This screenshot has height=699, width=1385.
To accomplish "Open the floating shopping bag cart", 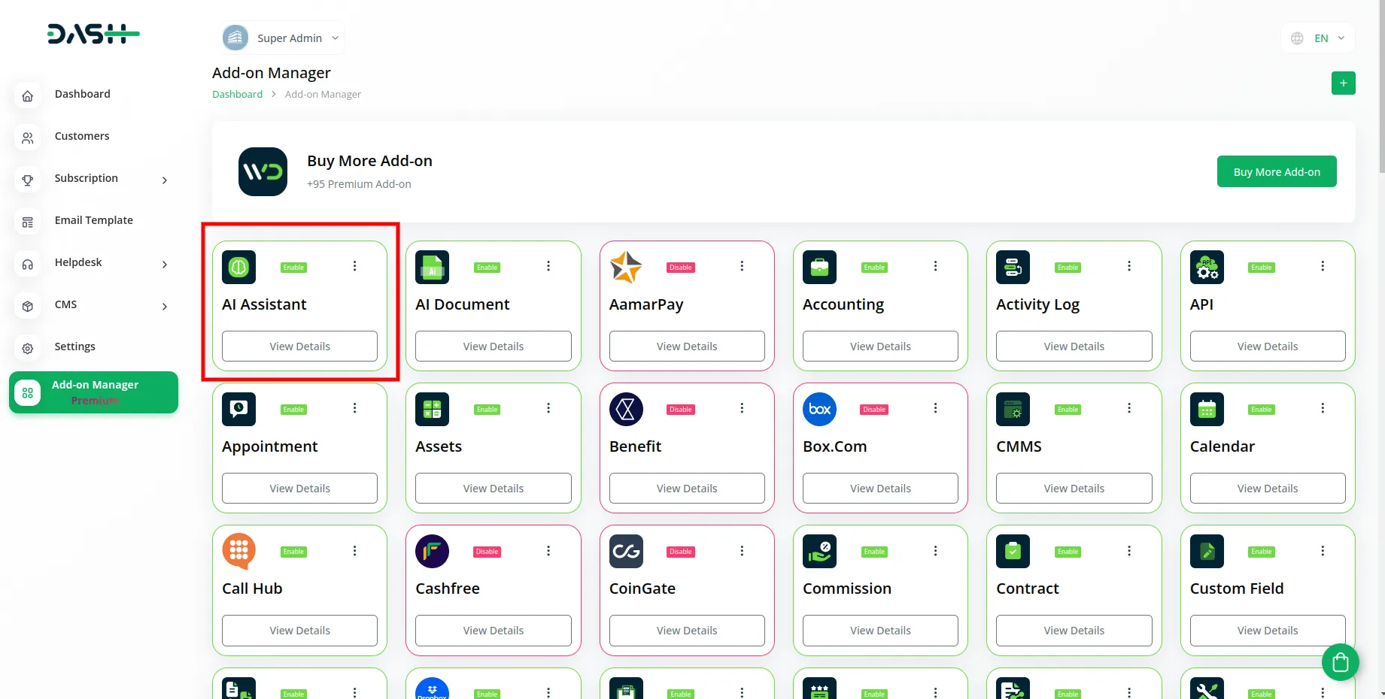I will [1340, 662].
